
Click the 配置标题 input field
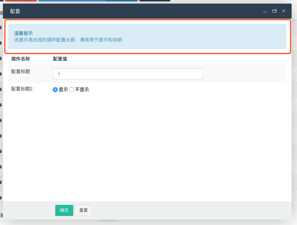click(x=128, y=74)
